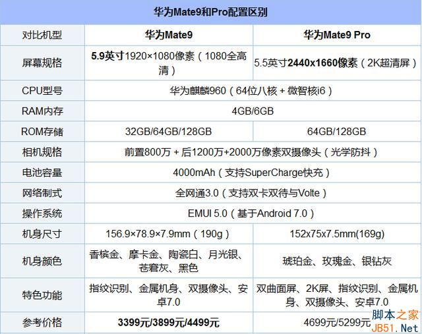Select the 参考价格 row label

tap(42, 322)
